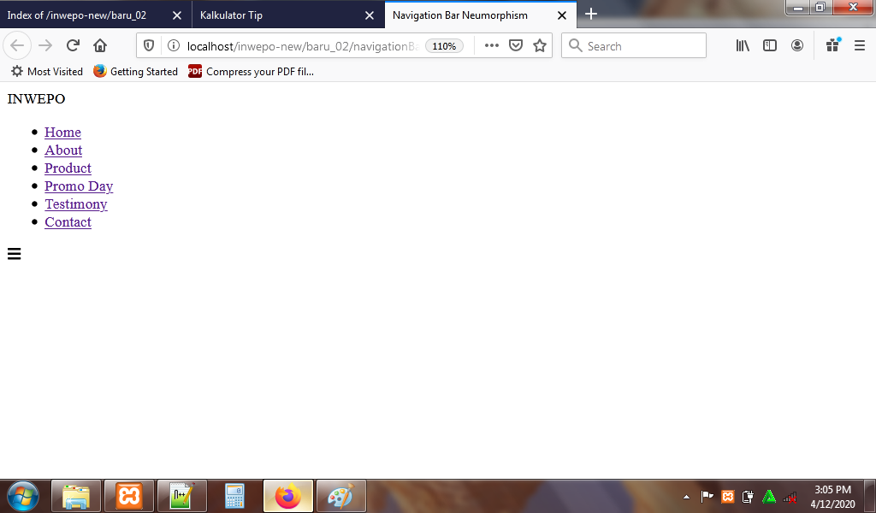Open the browser home page

click(x=100, y=46)
